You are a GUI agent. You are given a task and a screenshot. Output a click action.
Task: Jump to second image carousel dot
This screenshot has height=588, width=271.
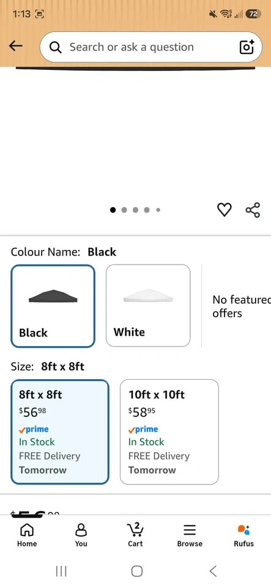coord(124,210)
